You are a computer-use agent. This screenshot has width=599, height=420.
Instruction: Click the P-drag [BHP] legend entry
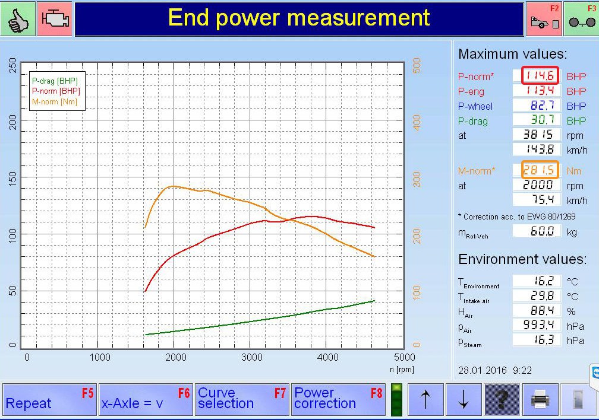[55, 81]
